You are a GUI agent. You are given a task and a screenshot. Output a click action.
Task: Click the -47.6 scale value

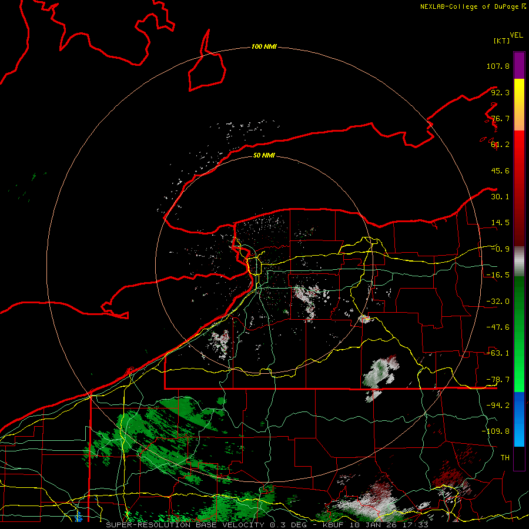coord(498,327)
